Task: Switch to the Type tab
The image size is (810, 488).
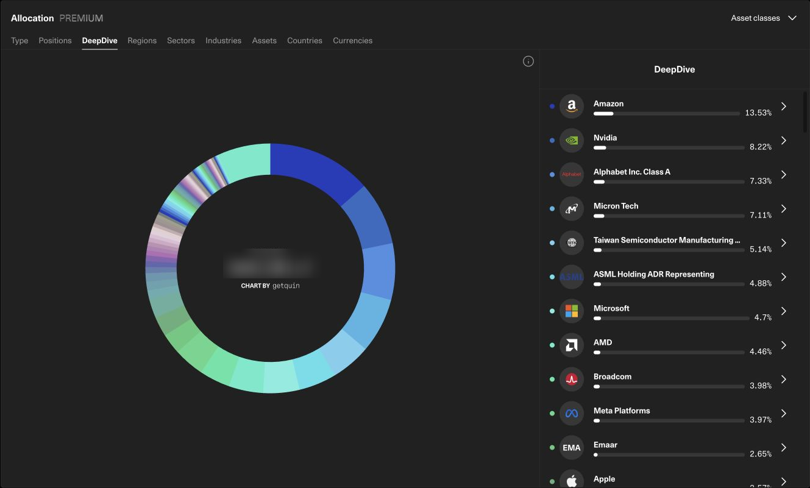Action: coord(20,40)
